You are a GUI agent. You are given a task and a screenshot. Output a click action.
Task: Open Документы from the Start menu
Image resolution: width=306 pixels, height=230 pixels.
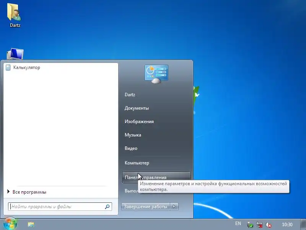pyautogui.click(x=156, y=108)
